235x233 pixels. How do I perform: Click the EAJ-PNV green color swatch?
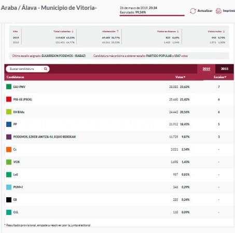pos(9,86)
